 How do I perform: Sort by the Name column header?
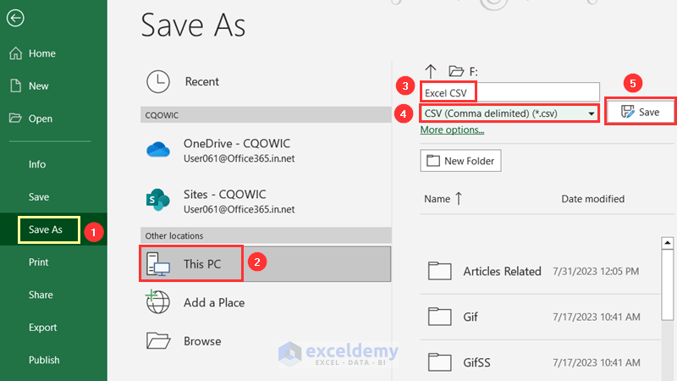pos(437,199)
